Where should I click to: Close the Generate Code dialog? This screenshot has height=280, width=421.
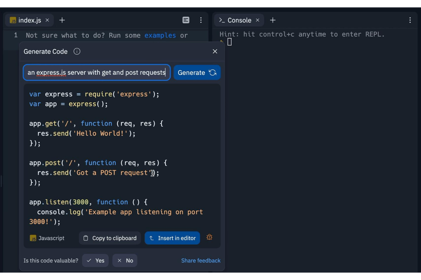pos(215,51)
